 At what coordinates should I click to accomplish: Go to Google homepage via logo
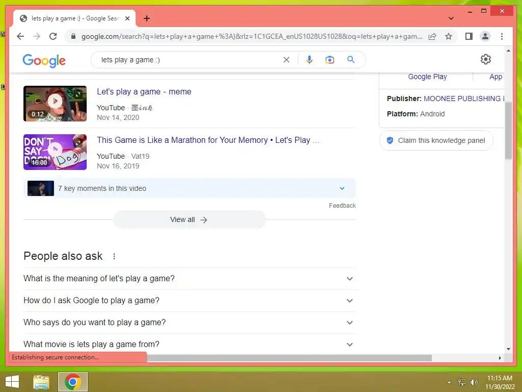[44, 60]
